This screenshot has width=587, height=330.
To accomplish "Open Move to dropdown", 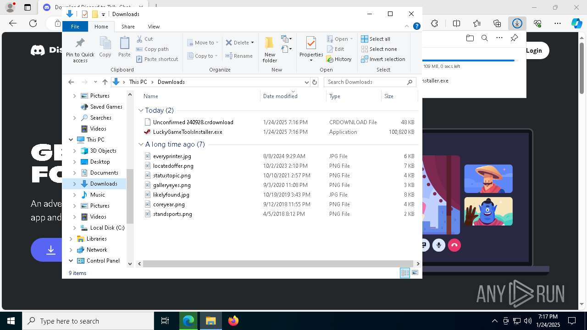I will (203, 43).
